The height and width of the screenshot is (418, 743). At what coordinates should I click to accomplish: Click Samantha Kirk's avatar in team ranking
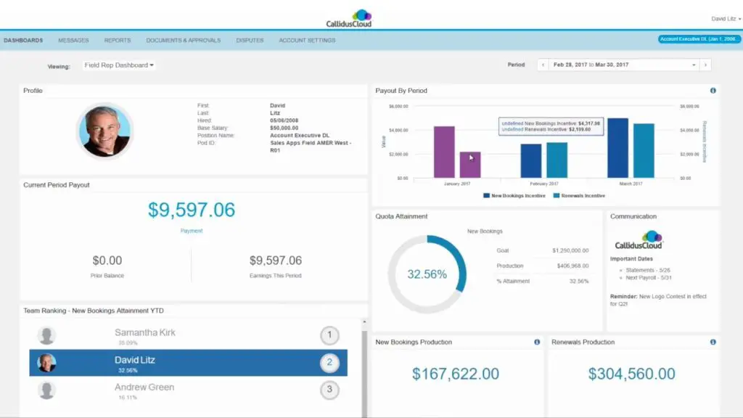click(x=46, y=335)
